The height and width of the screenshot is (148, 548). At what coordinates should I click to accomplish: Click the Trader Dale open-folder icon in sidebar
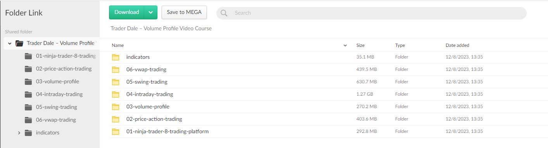tap(19, 43)
